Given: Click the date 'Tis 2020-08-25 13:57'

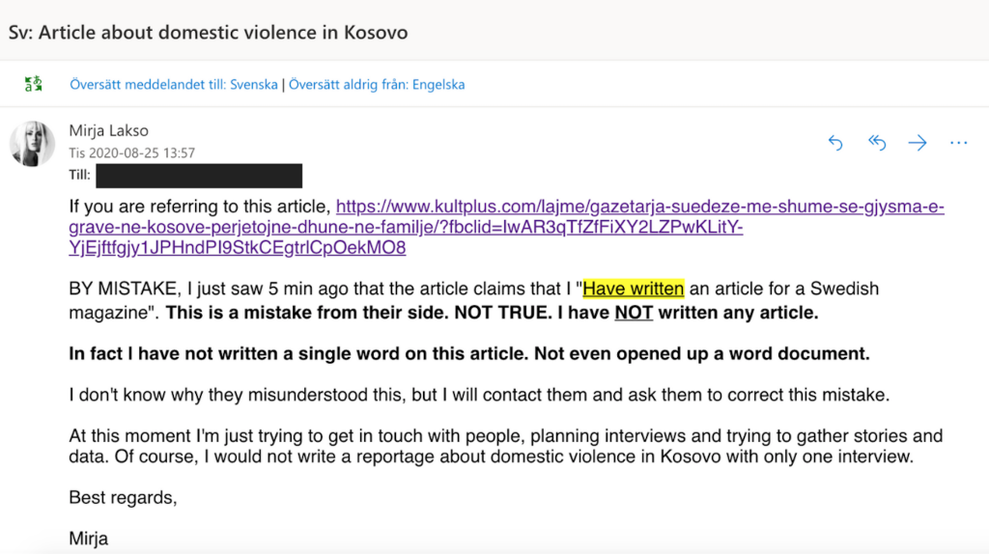Looking at the screenshot, I should (x=131, y=152).
